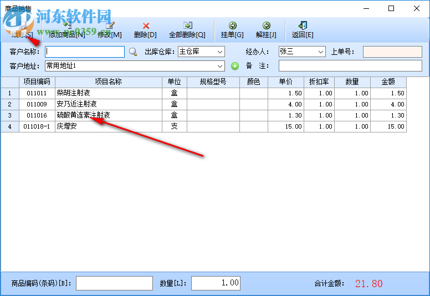
Task: Click the add product 添加商品[N] icon
Action: tap(67, 25)
